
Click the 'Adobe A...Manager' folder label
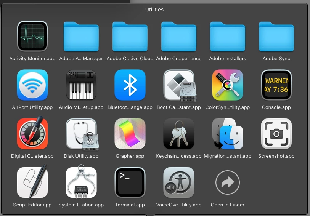(x=81, y=58)
